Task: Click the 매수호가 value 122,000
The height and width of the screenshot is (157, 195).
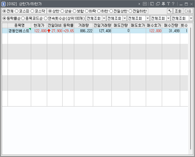Action: click(155, 31)
